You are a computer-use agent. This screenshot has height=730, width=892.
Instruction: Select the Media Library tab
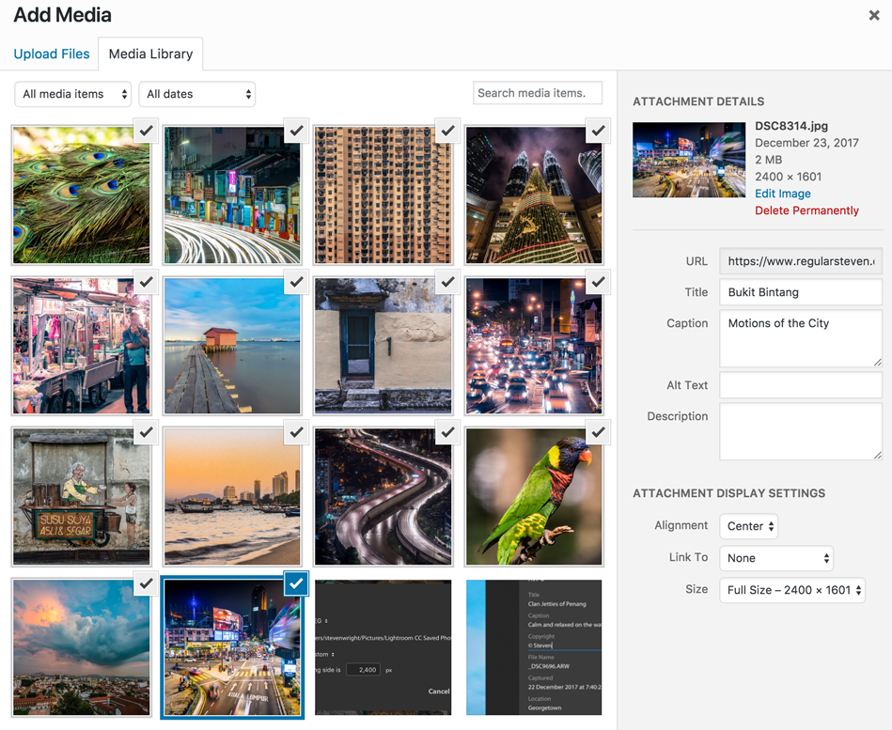click(x=150, y=54)
